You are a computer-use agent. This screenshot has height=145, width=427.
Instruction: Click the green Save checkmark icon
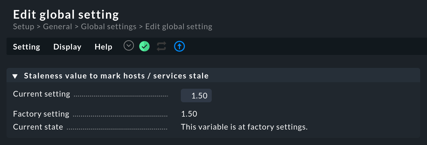pyautogui.click(x=144, y=47)
